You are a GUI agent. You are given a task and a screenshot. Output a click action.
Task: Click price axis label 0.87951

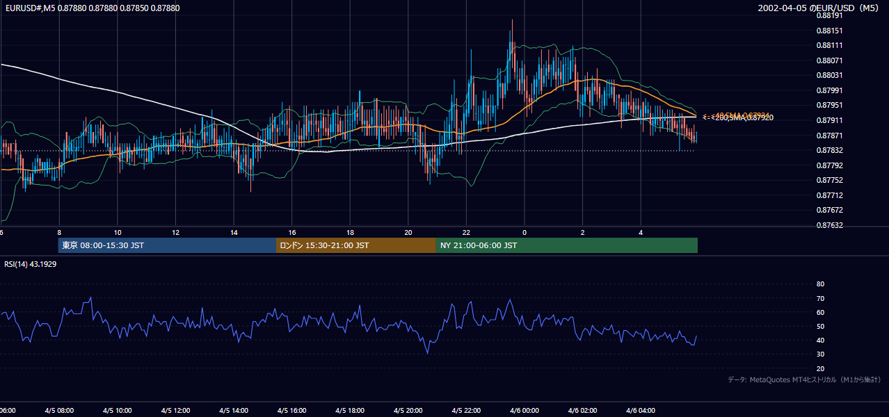829,106
